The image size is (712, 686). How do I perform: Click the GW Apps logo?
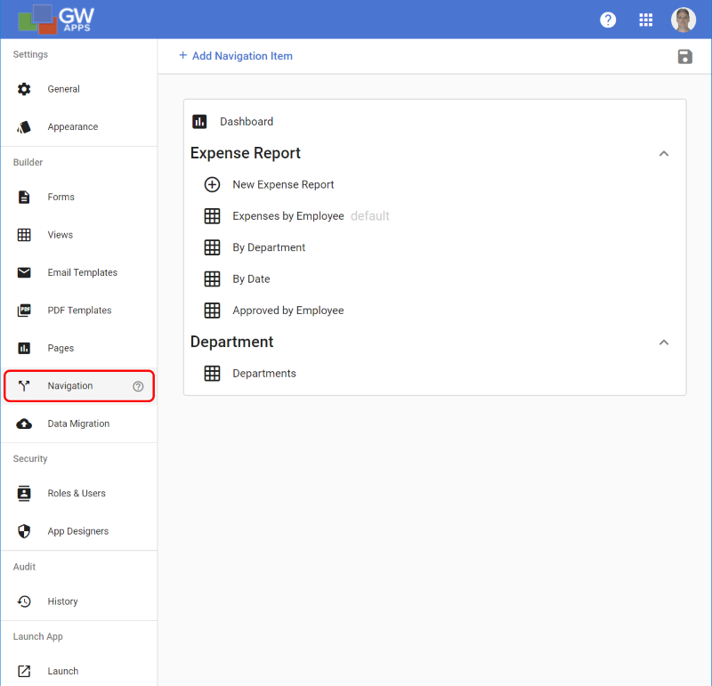[x=56, y=20]
